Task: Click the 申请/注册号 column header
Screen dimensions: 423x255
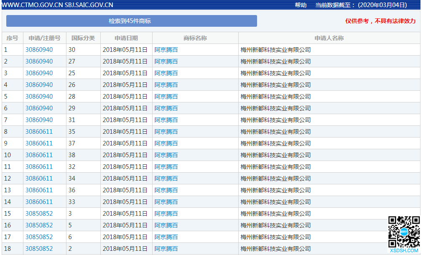Action: 45,38
